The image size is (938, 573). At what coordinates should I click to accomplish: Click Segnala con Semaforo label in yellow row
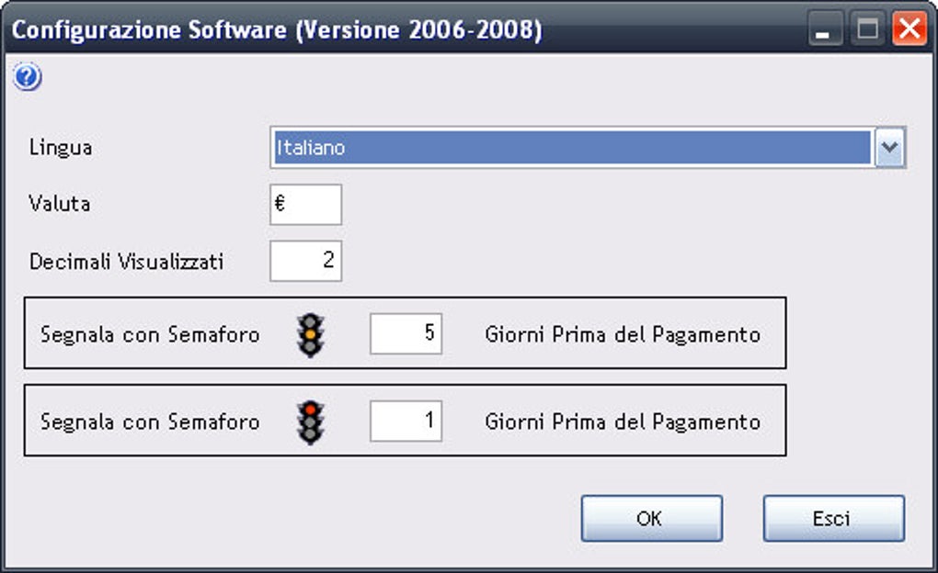(x=150, y=334)
